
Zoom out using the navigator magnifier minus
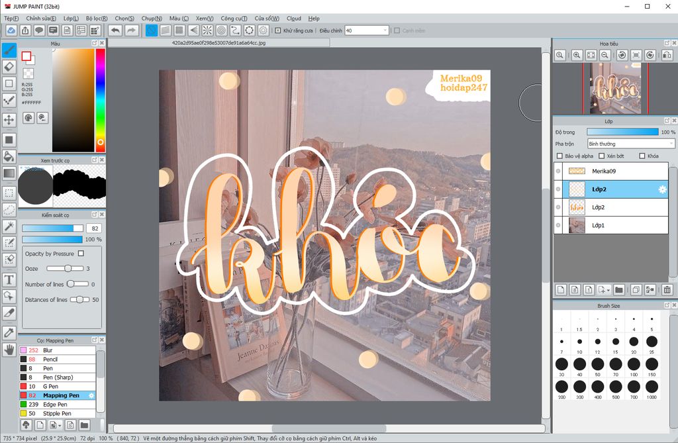coord(605,55)
